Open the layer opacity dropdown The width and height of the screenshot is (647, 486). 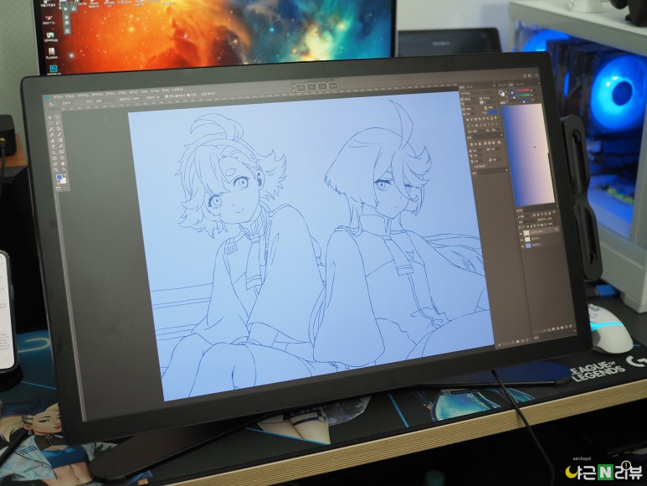pyautogui.click(x=550, y=219)
